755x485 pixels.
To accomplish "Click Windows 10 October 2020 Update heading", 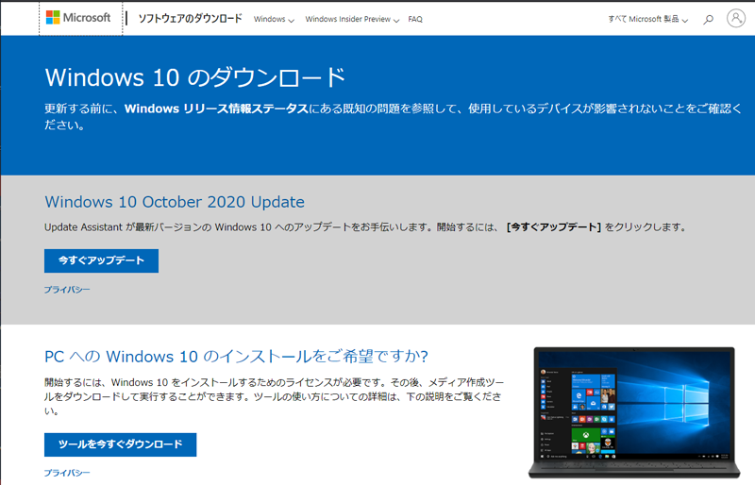I will point(175,202).
